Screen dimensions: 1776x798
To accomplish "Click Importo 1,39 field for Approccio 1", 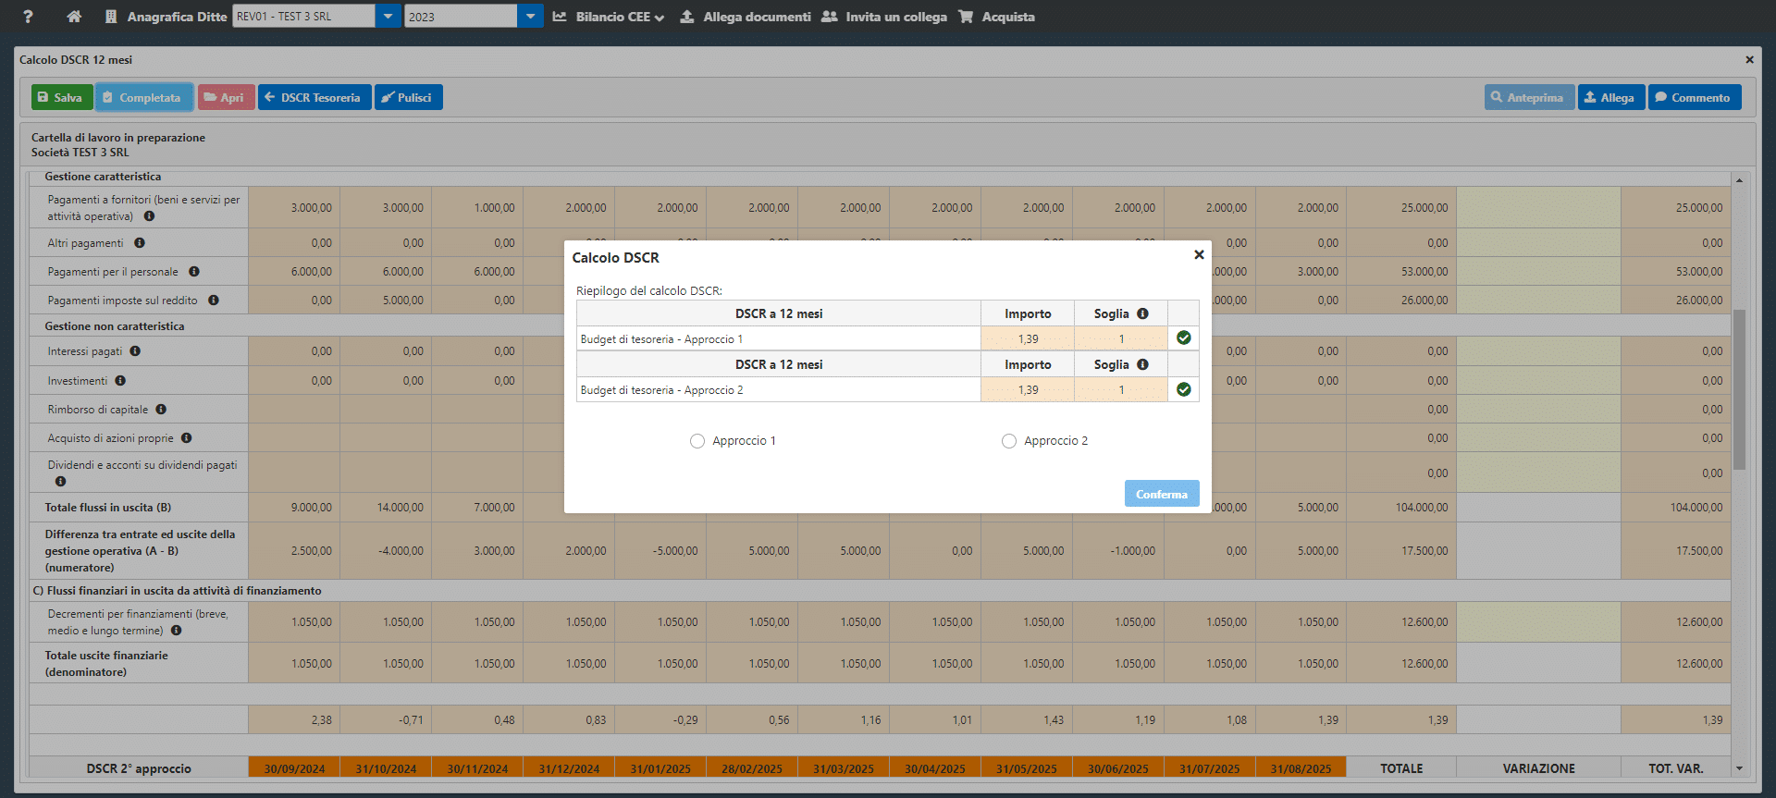I will pyautogui.click(x=1028, y=339).
